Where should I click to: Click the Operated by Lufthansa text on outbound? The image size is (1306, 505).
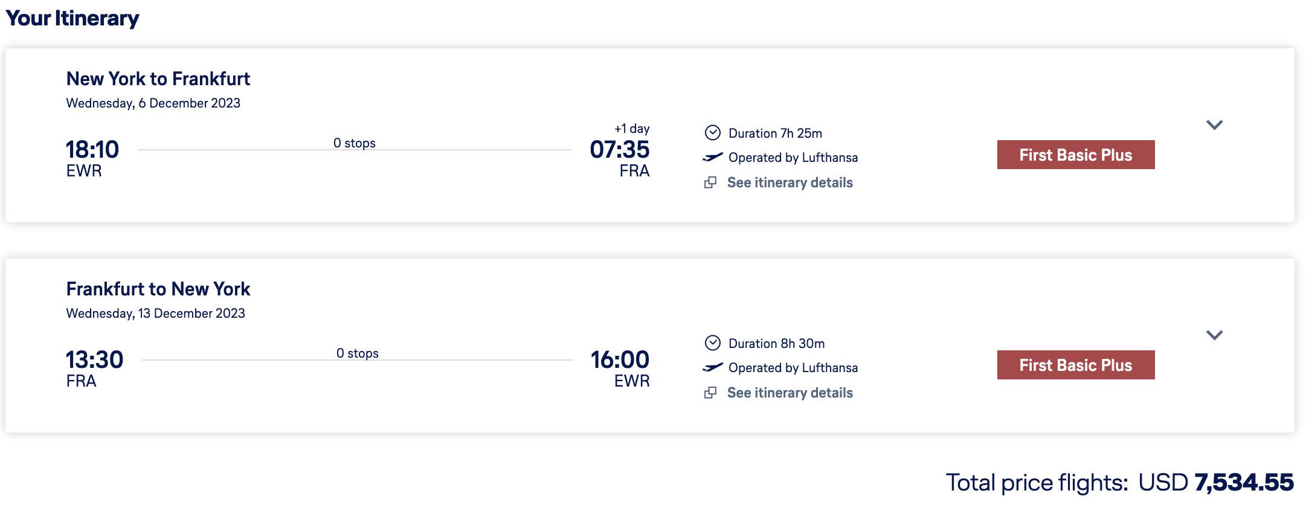coord(793,158)
